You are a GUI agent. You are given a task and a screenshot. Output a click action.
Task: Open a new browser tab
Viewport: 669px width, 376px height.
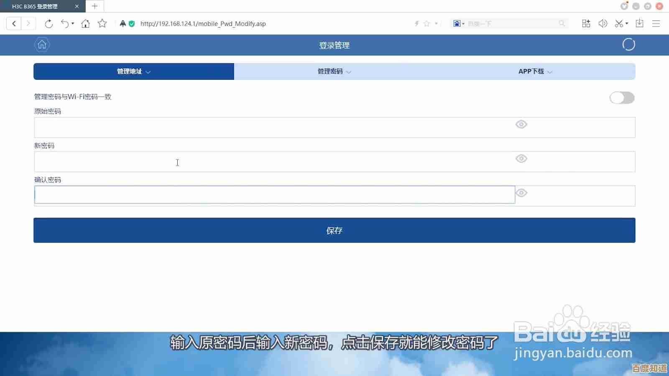coord(94,6)
